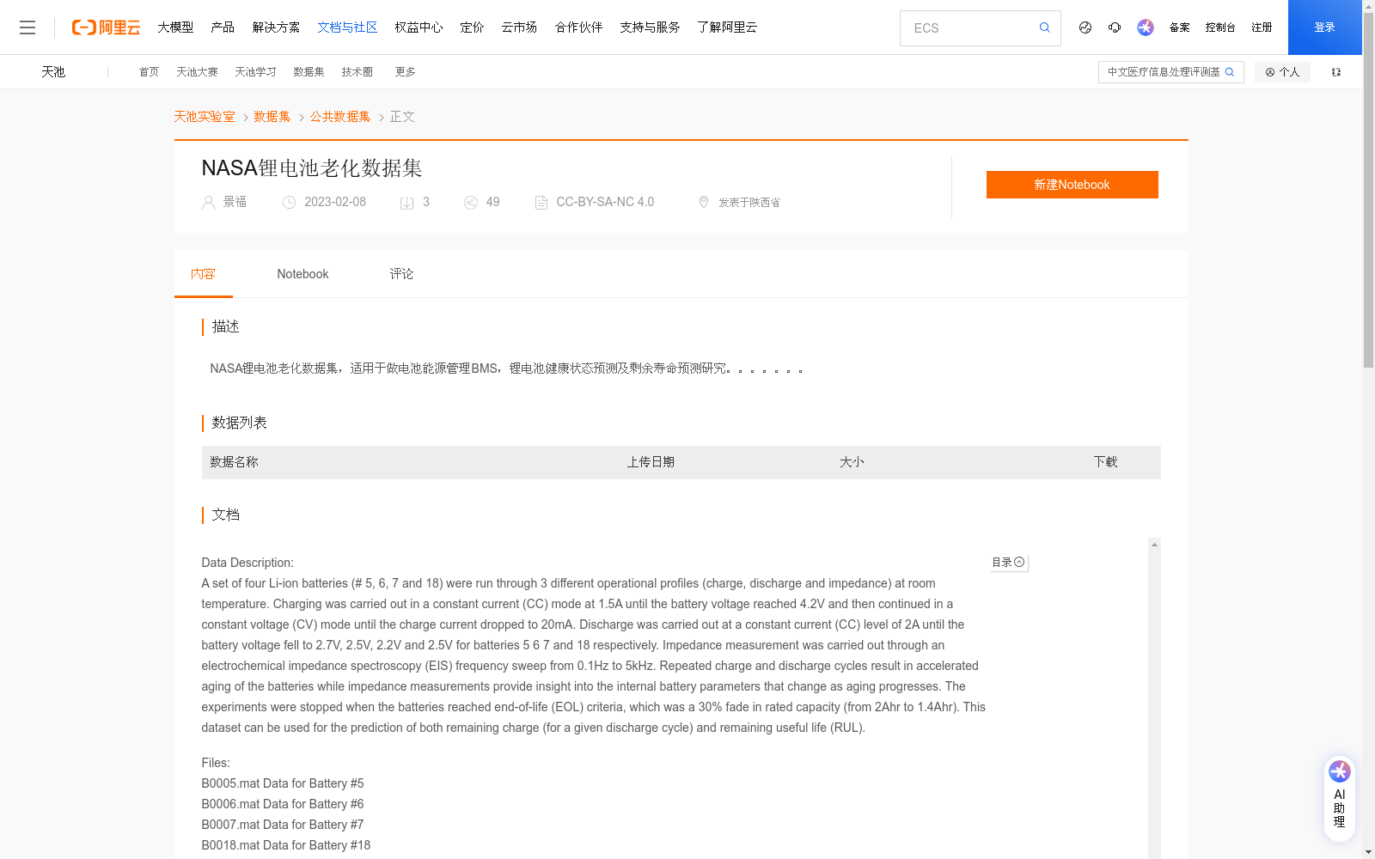Click the 数据名称 column header

pyautogui.click(x=234, y=462)
